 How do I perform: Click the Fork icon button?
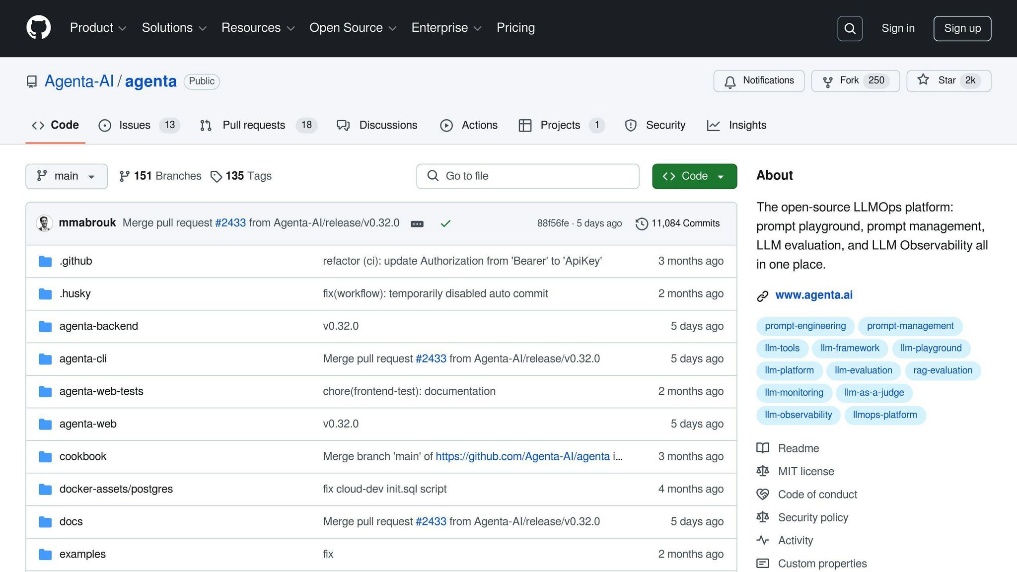click(828, 82)
